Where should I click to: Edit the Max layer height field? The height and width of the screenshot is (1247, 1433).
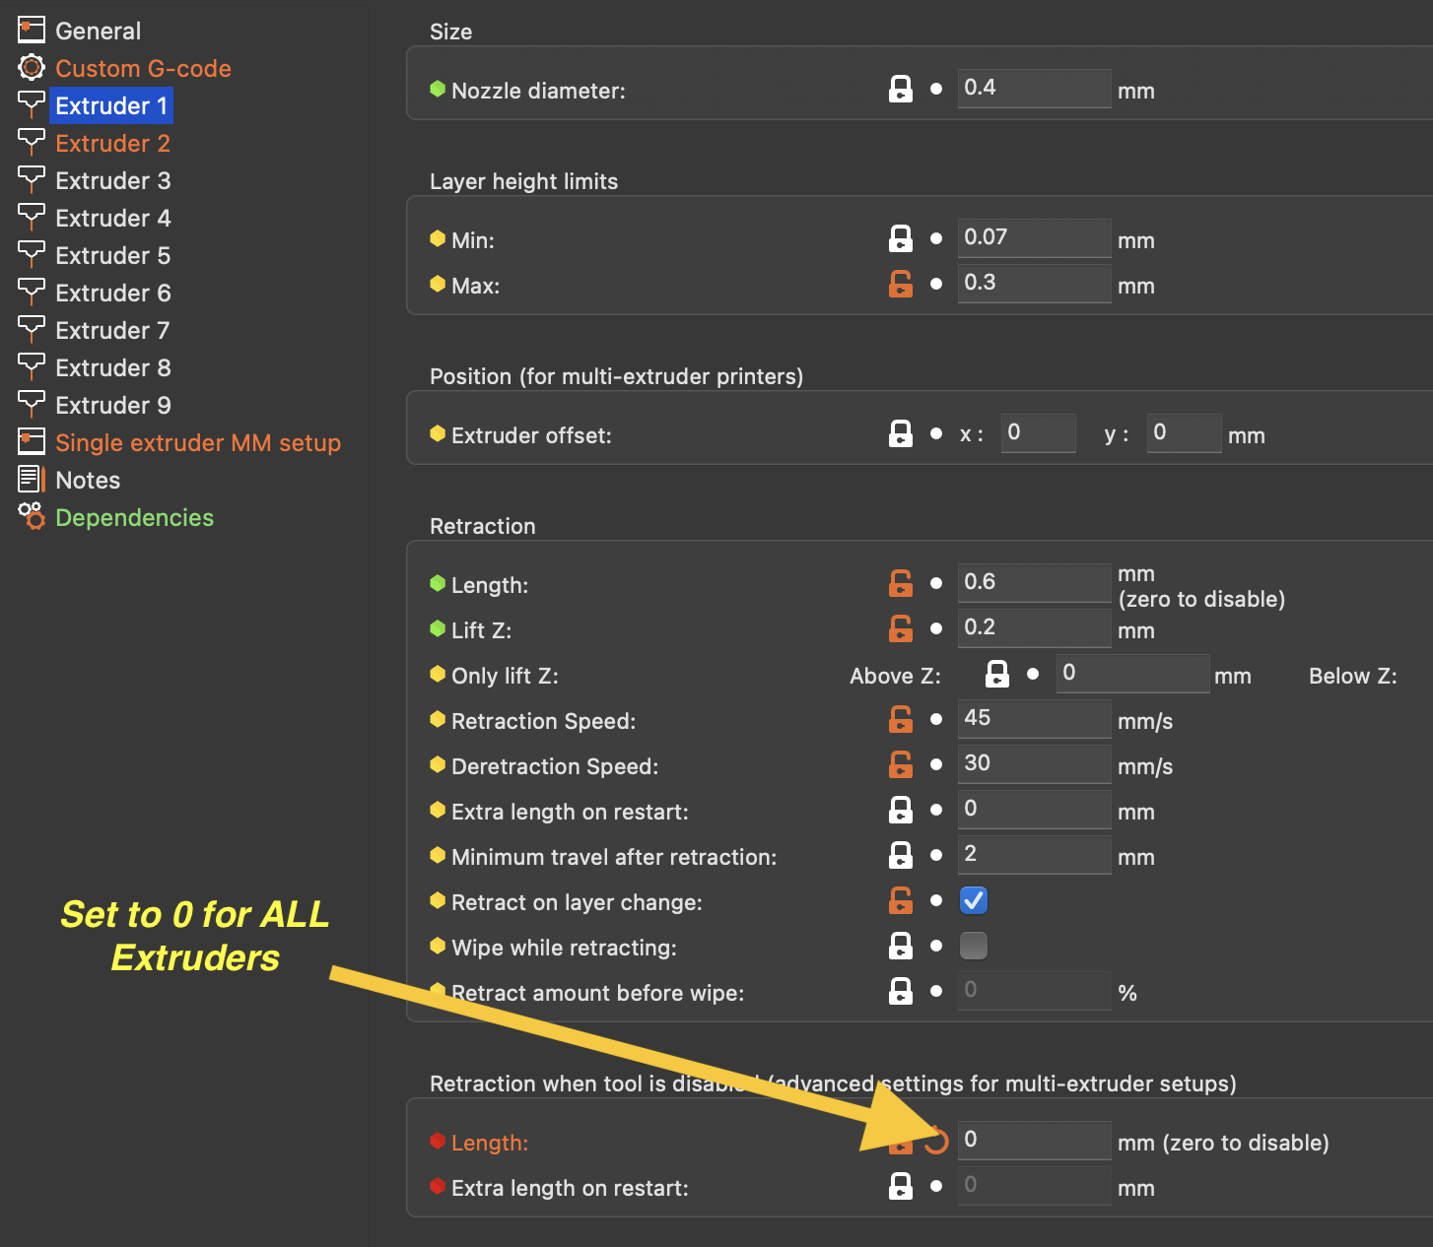tap(1035, 284)
